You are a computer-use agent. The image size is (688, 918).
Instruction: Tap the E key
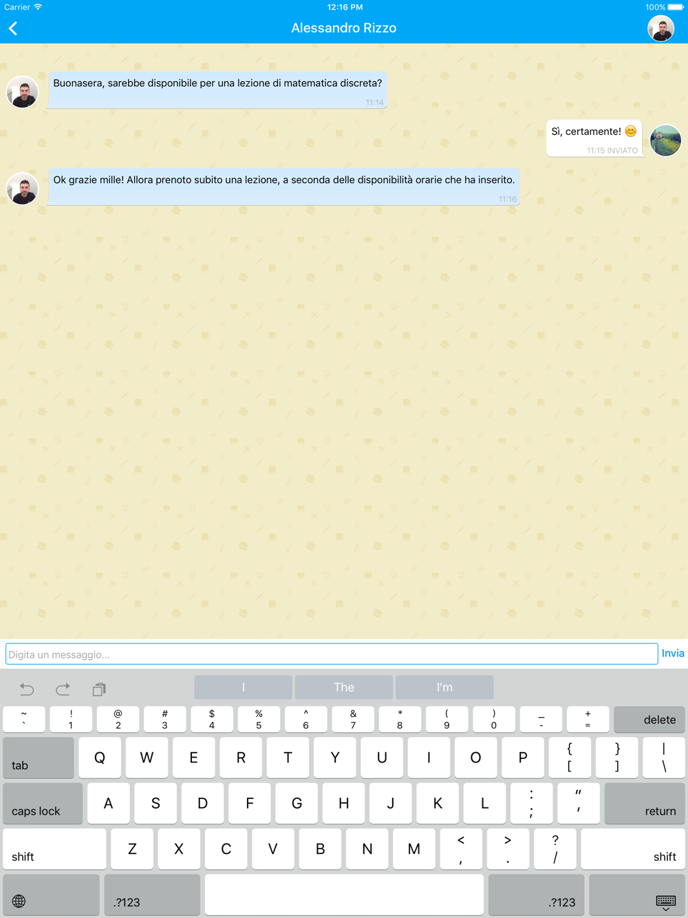193,758
